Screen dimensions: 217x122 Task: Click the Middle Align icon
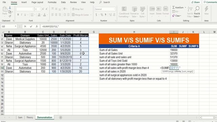click(56, 9)
